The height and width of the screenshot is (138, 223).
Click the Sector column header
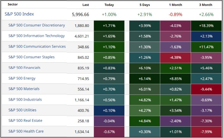click(13, 5)
